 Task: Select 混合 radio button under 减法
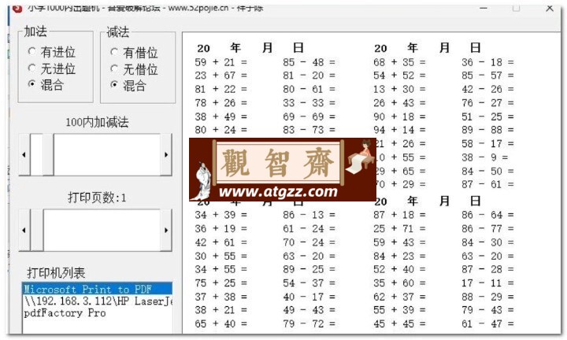tap(128, 85)
